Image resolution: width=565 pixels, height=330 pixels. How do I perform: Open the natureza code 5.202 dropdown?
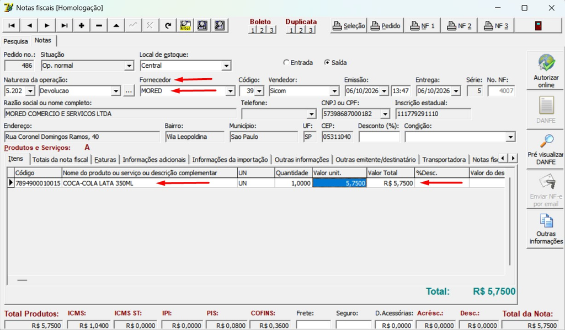point(30,91)
